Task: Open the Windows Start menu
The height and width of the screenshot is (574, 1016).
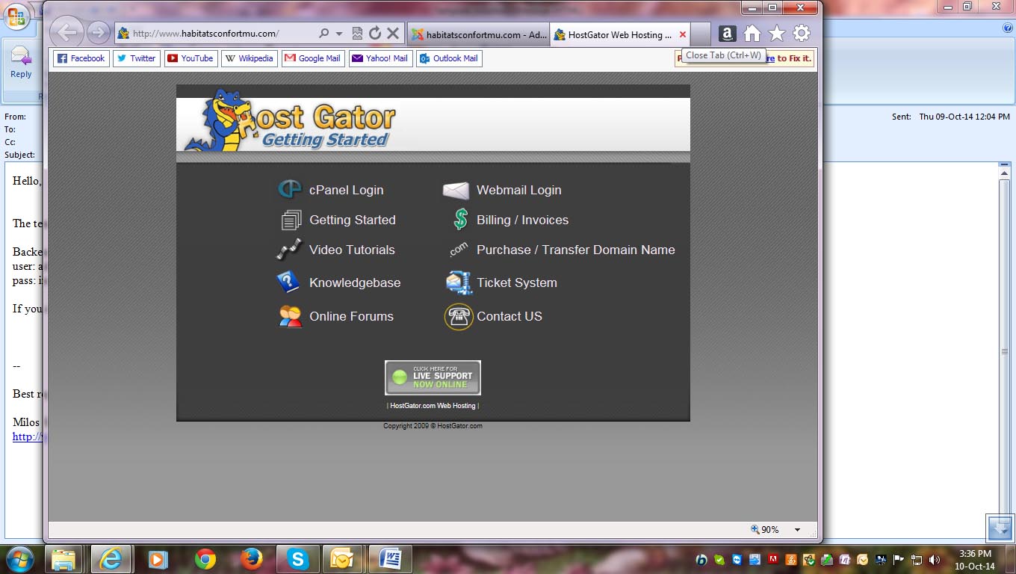Action: 19,559
